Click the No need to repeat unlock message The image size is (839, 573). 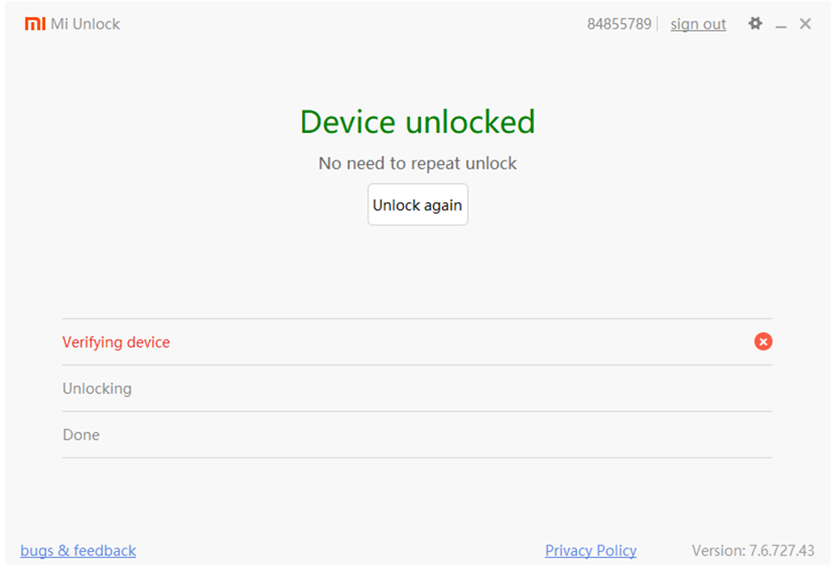(417, 163)
